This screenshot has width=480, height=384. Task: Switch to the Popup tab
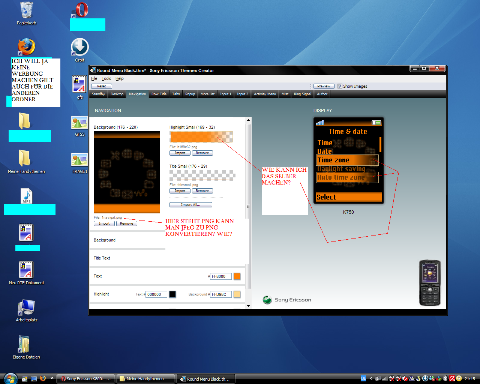[x=190, y=94]
